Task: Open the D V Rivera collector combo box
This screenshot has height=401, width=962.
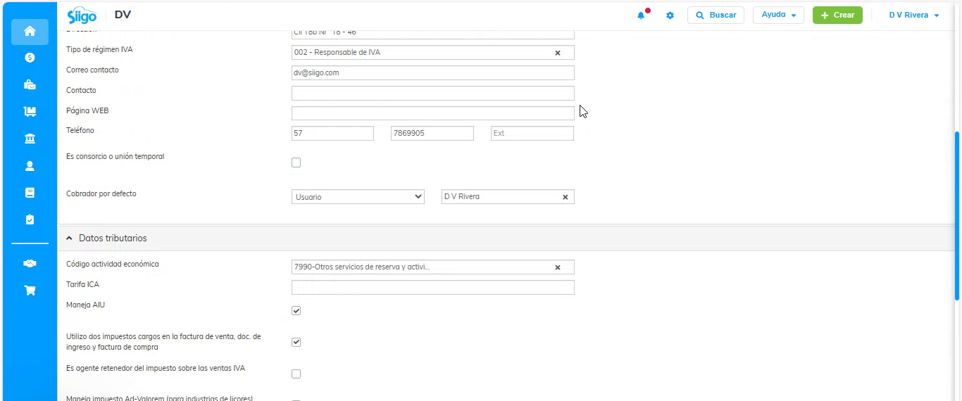Action: [x=508, y=197]
